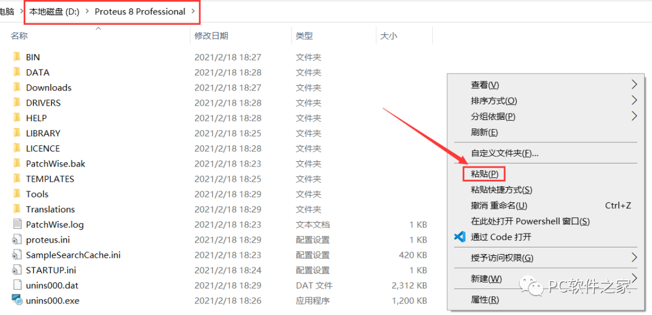Click the TEMPLATES folder icon
Viewport: 652px width, 315px height.
point(17,179)
